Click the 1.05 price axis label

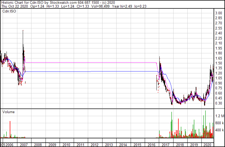point(218,78)
